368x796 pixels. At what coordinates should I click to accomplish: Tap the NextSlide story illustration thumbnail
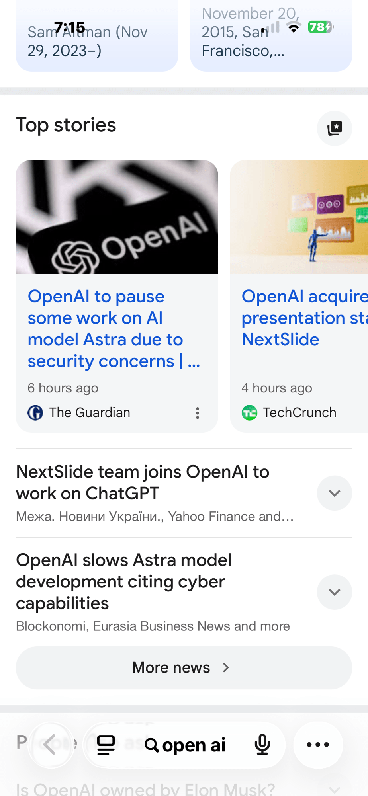click(x=299, y=217)
